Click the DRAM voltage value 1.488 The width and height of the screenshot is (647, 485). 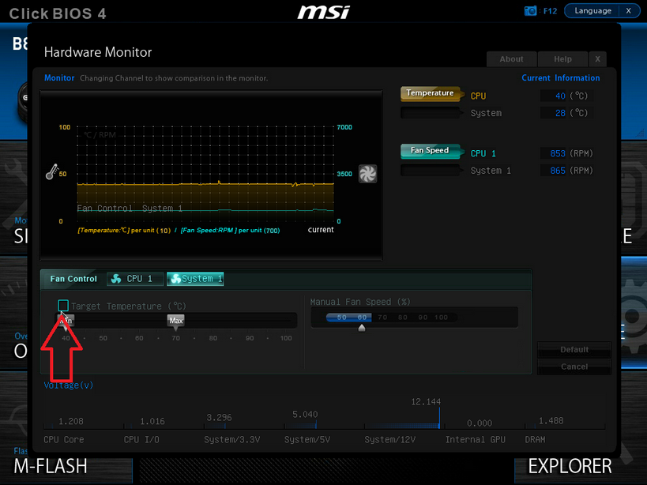(551, 421)
